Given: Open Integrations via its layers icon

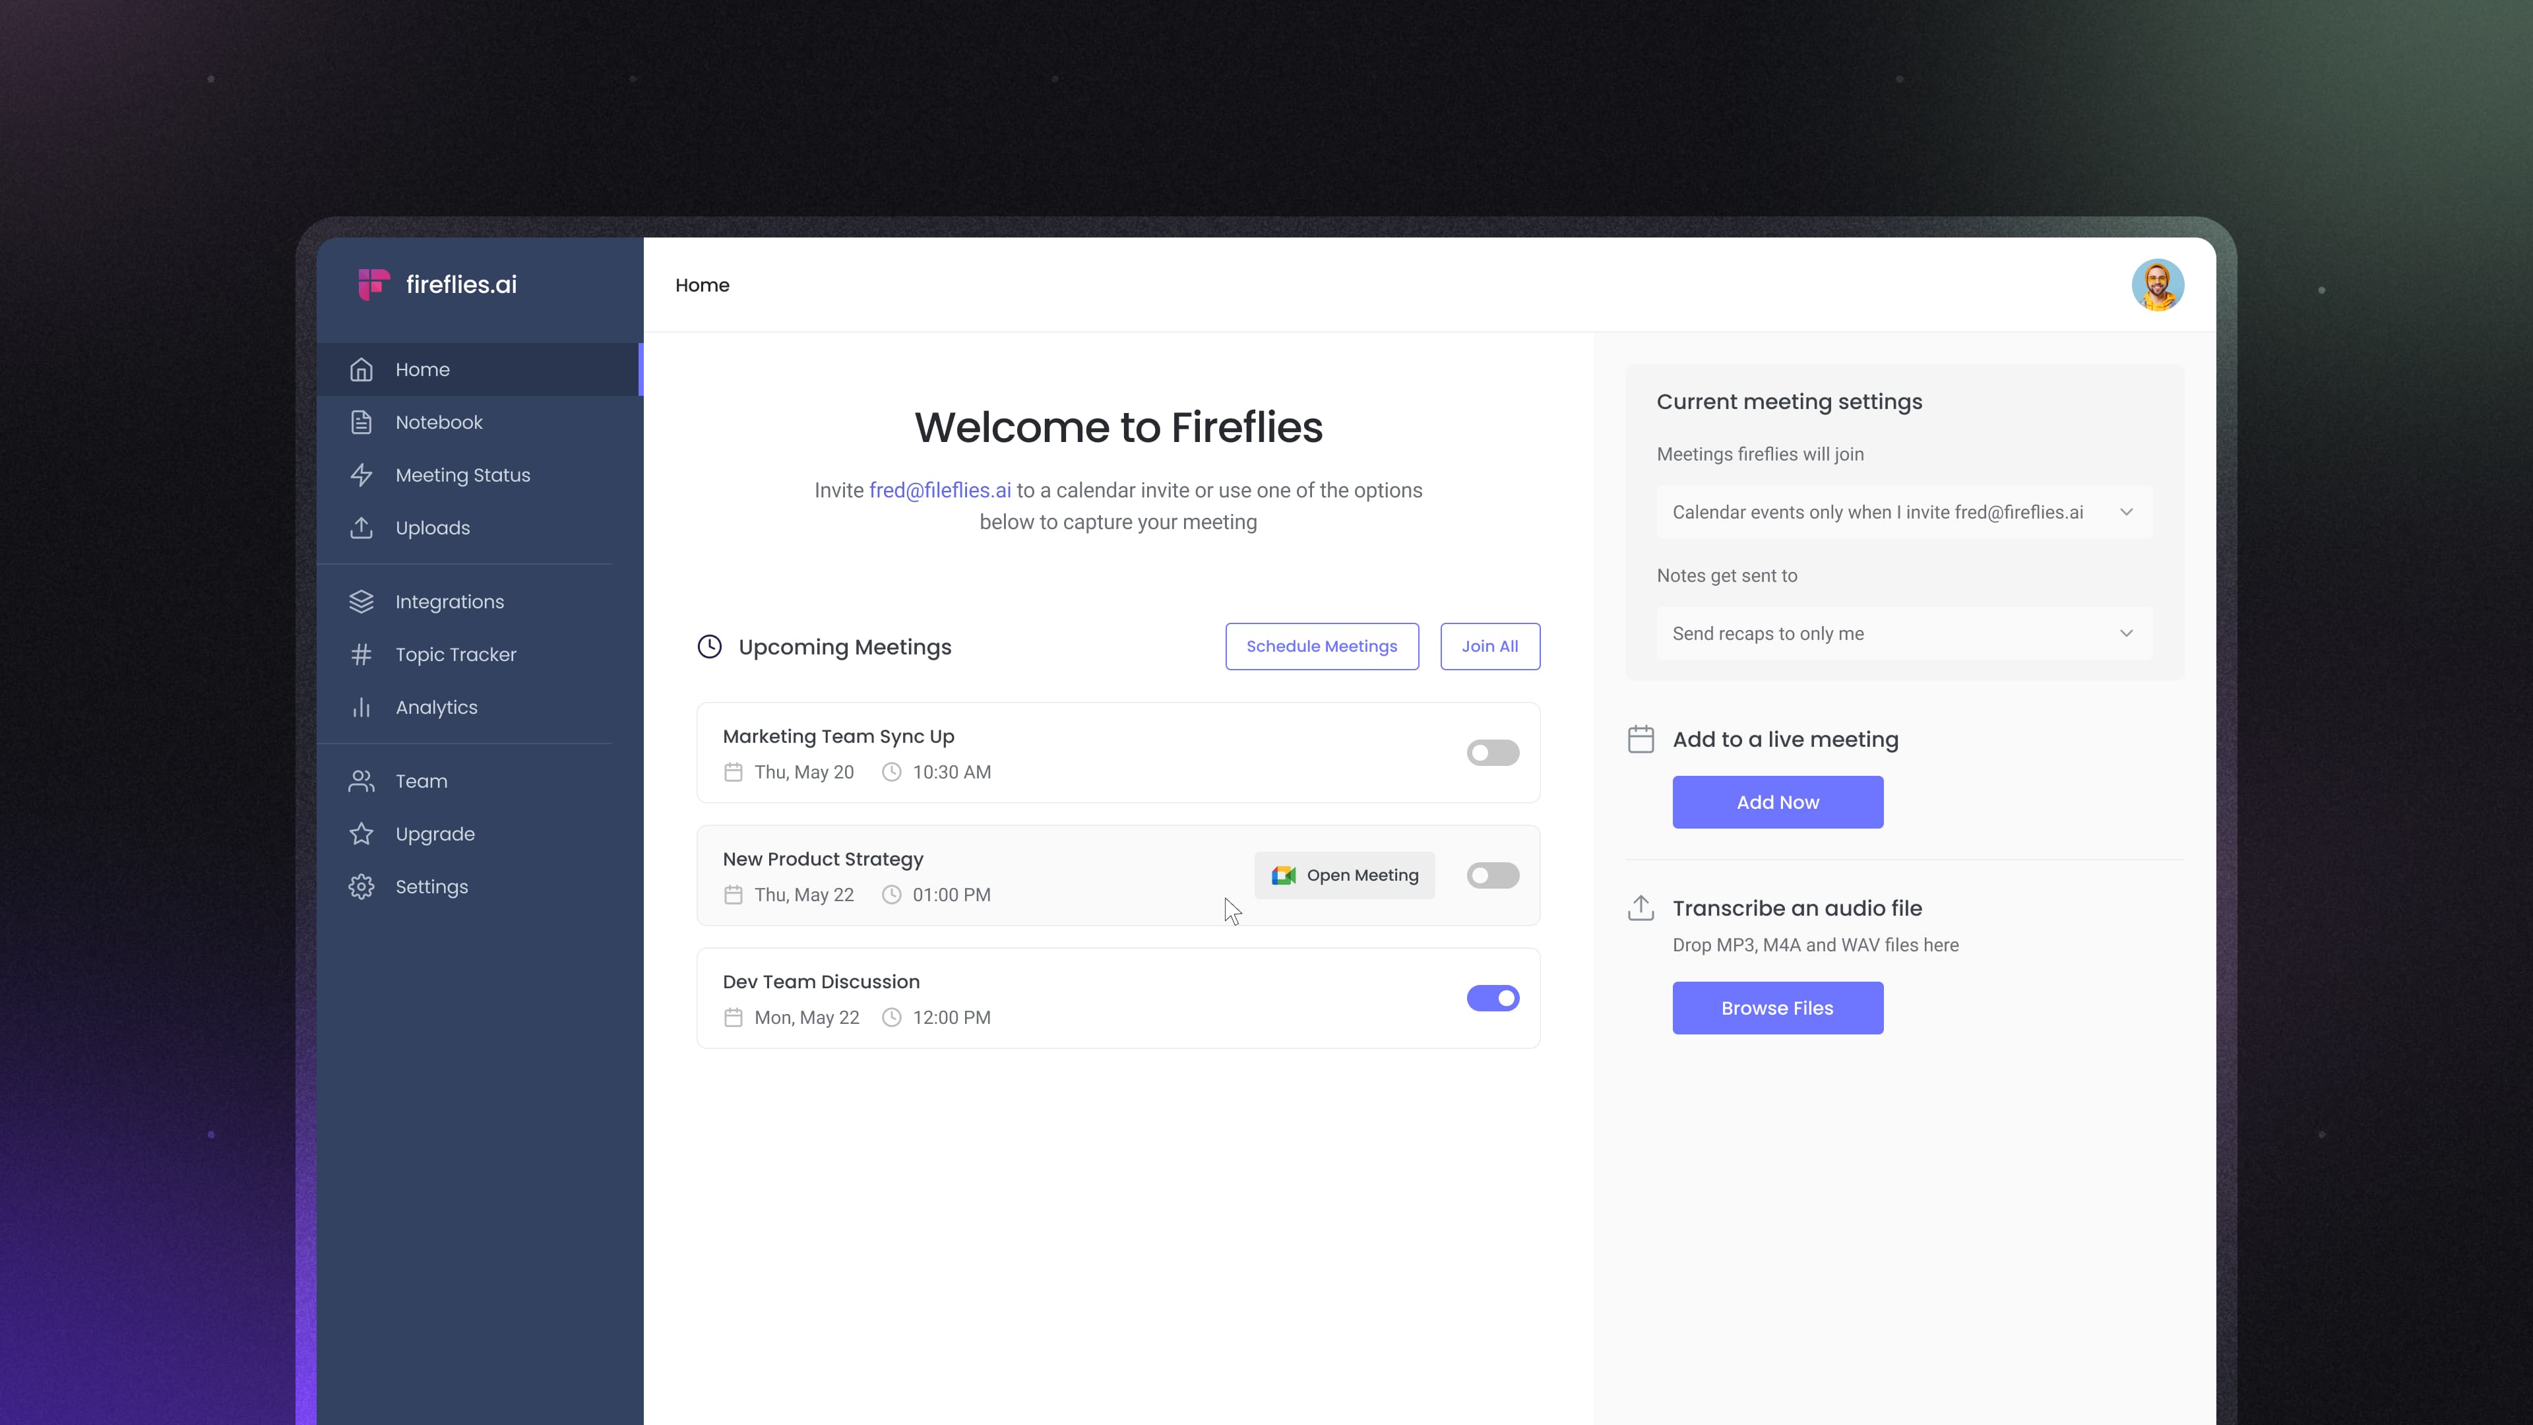Looking at the screenshot, I should (361, 601).
